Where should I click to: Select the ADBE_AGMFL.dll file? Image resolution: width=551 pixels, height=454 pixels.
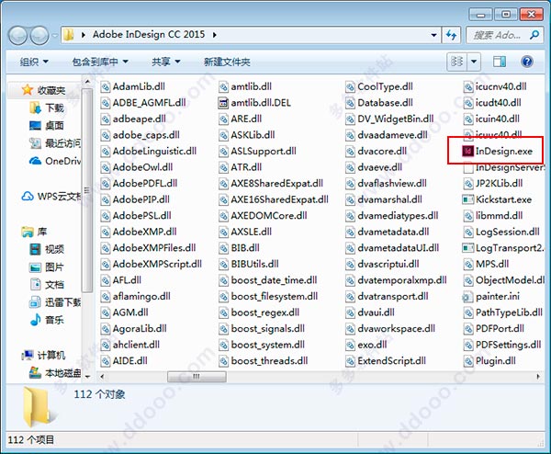(143, 103)
